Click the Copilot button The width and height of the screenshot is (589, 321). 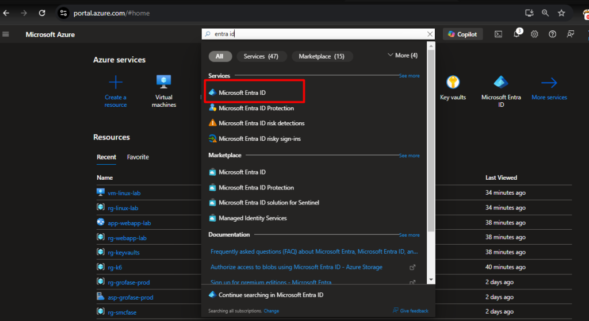(462, 34)
